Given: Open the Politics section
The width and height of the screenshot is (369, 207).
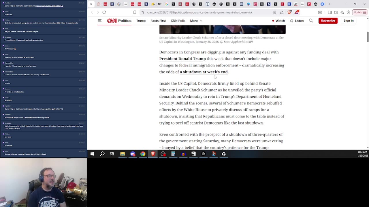Looking at the screenshot, I should [x=125, y=21].
